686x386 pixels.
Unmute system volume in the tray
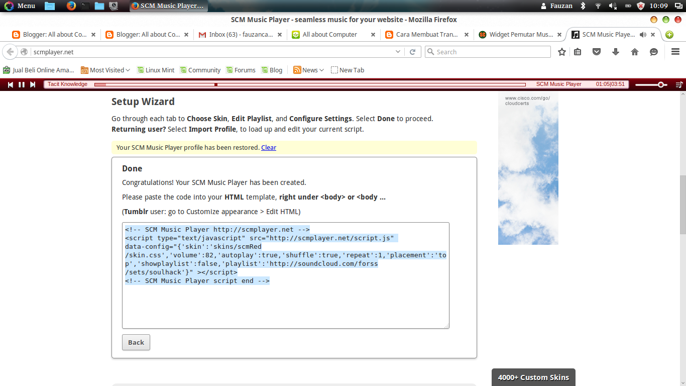click(612, 6)
